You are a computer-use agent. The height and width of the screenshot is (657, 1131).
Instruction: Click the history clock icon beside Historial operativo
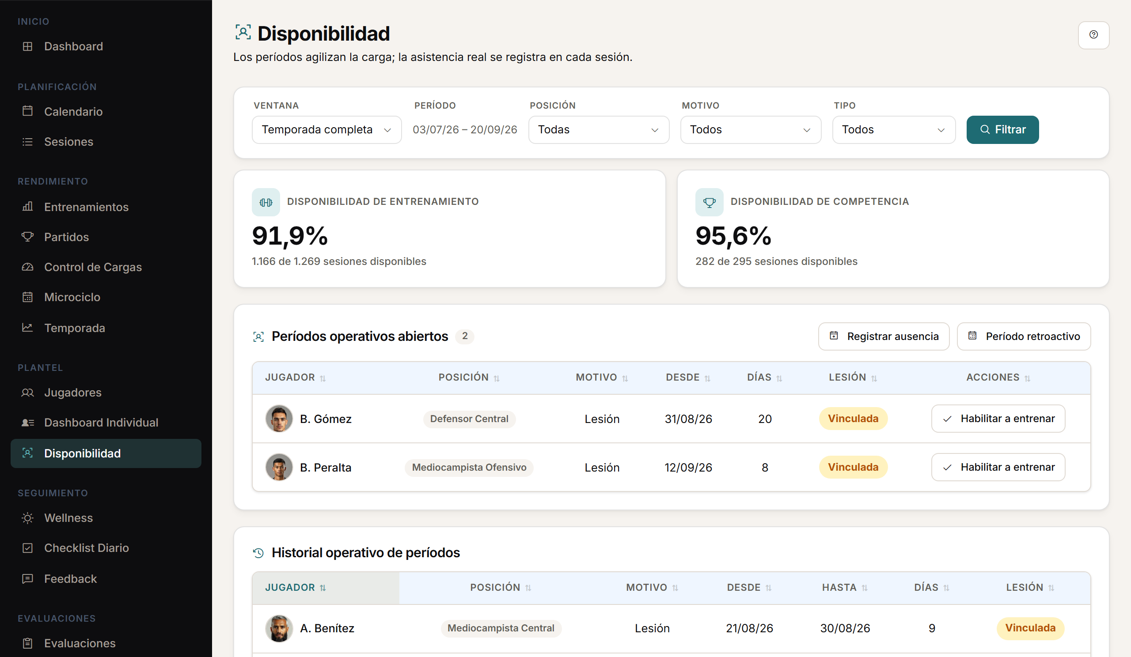click(x=258, y=553)
